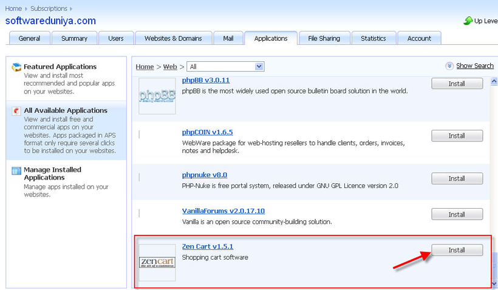Open the phpCOIN v1.6.5 link

[207, 132]
